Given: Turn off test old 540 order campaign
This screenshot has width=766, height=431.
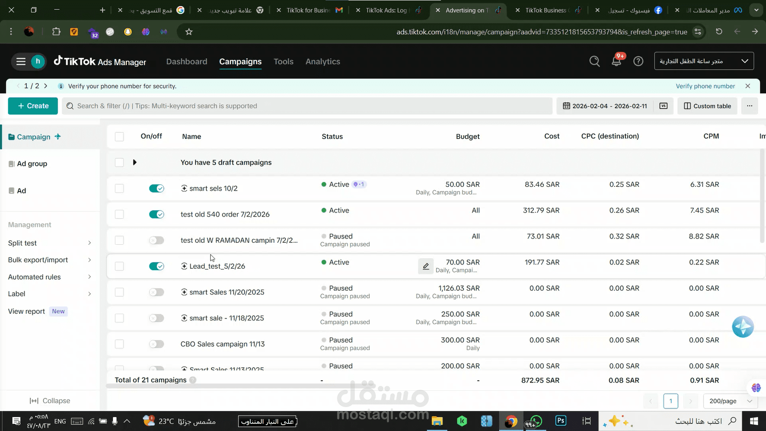Looking at the screenshot, I should tap(157, 215).
